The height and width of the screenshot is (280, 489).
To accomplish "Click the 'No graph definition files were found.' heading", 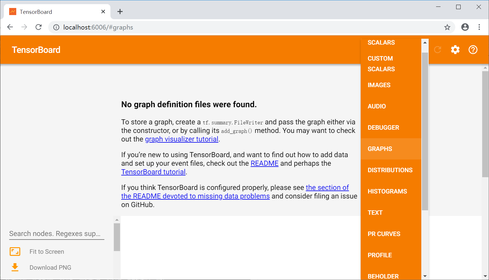I will coord(189,104).
